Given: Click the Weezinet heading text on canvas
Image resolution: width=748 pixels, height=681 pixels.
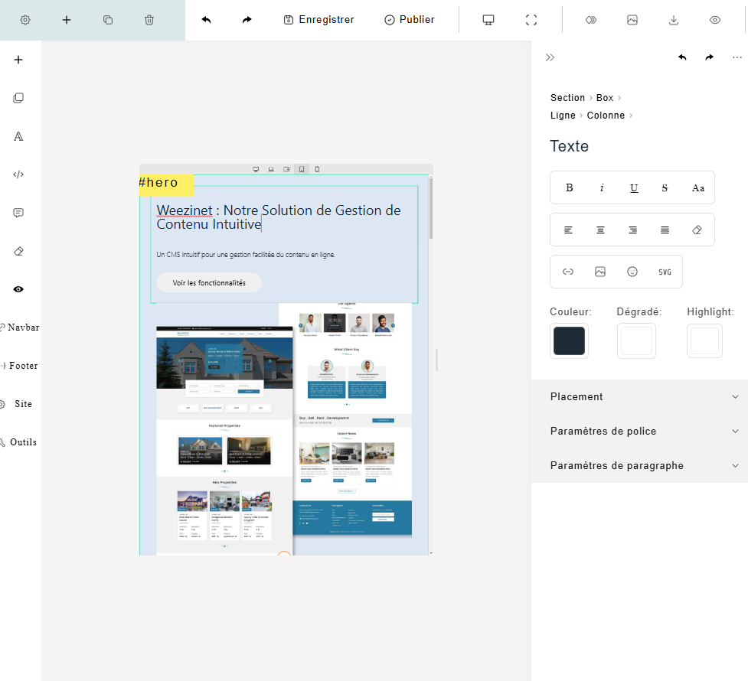Looking at the screenshot, I should click(x=279, y=217).
